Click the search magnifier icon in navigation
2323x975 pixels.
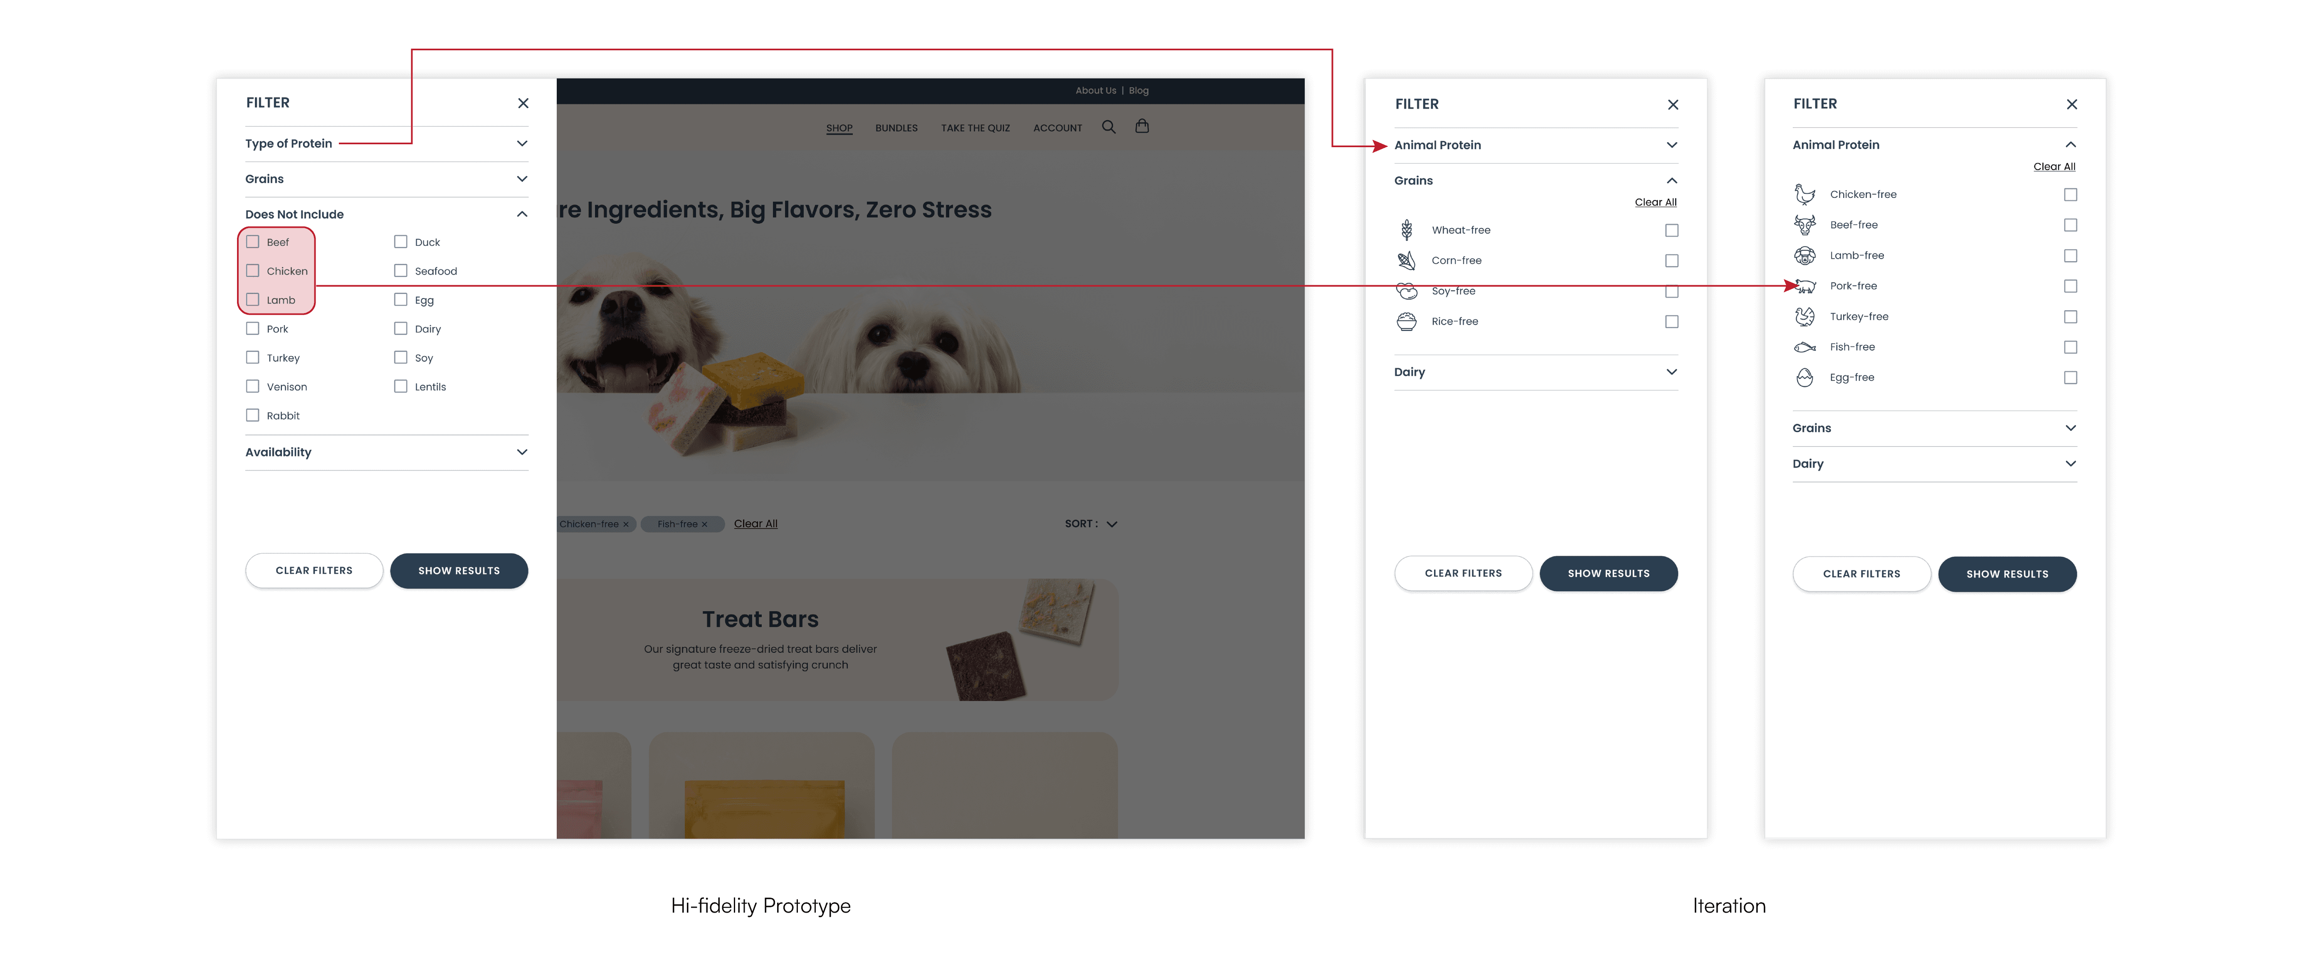(x=1108, y=127)
